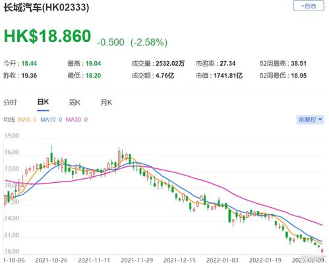Open the 月K monthly chart tab

[x=106, y=103]
